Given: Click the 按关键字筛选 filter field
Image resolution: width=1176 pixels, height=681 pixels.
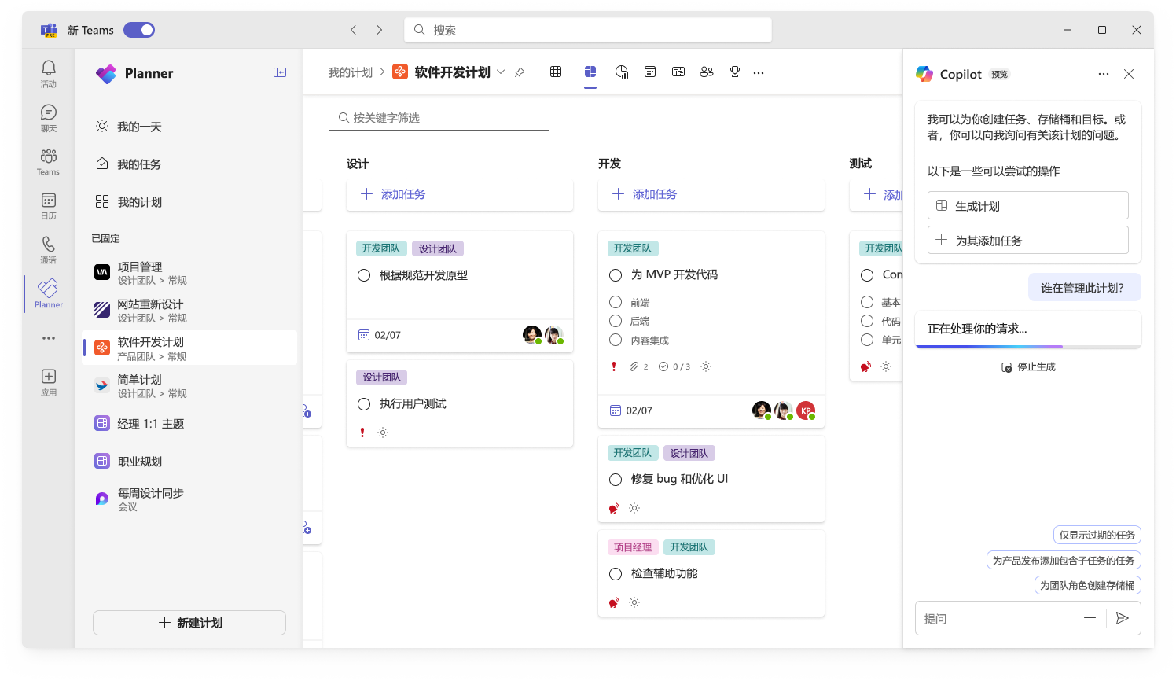Looking at the screenshot, I should 439,118.
